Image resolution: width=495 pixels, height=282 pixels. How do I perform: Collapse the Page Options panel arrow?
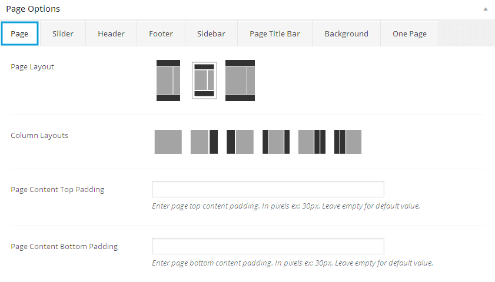[x=486, y=9]
